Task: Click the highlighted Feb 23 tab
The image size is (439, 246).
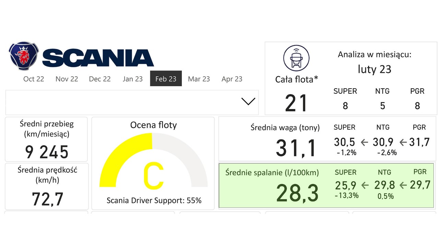Action: tap(166, 79)
